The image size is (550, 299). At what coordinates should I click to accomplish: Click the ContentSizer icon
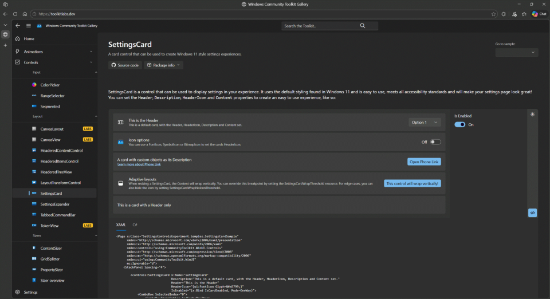point(34,248)
